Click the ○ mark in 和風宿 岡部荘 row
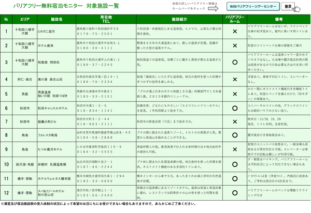 [235, 63]
